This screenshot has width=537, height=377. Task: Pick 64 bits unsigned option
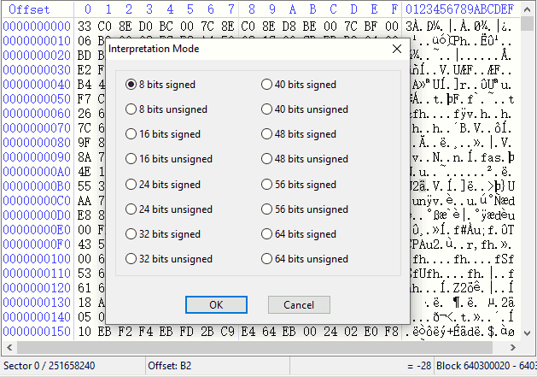point(266,259)
